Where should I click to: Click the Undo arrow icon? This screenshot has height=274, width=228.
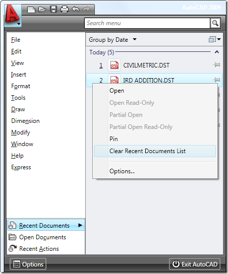[76, 9]
